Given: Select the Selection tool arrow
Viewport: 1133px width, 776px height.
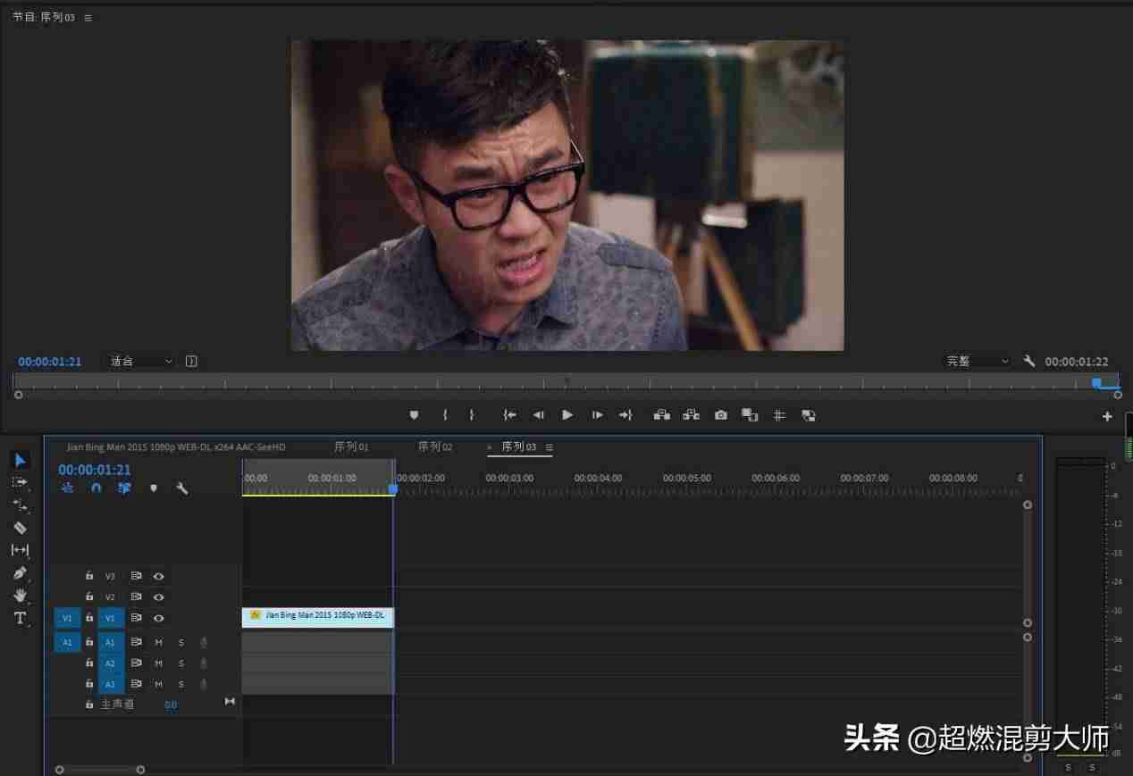Looking at the screenshot, I should [21, 460].
